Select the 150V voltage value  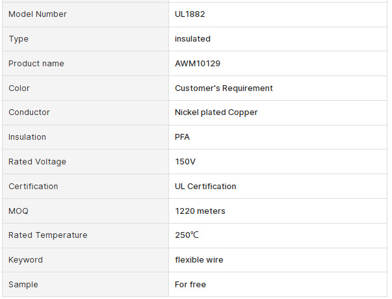(x=185, y=162)
